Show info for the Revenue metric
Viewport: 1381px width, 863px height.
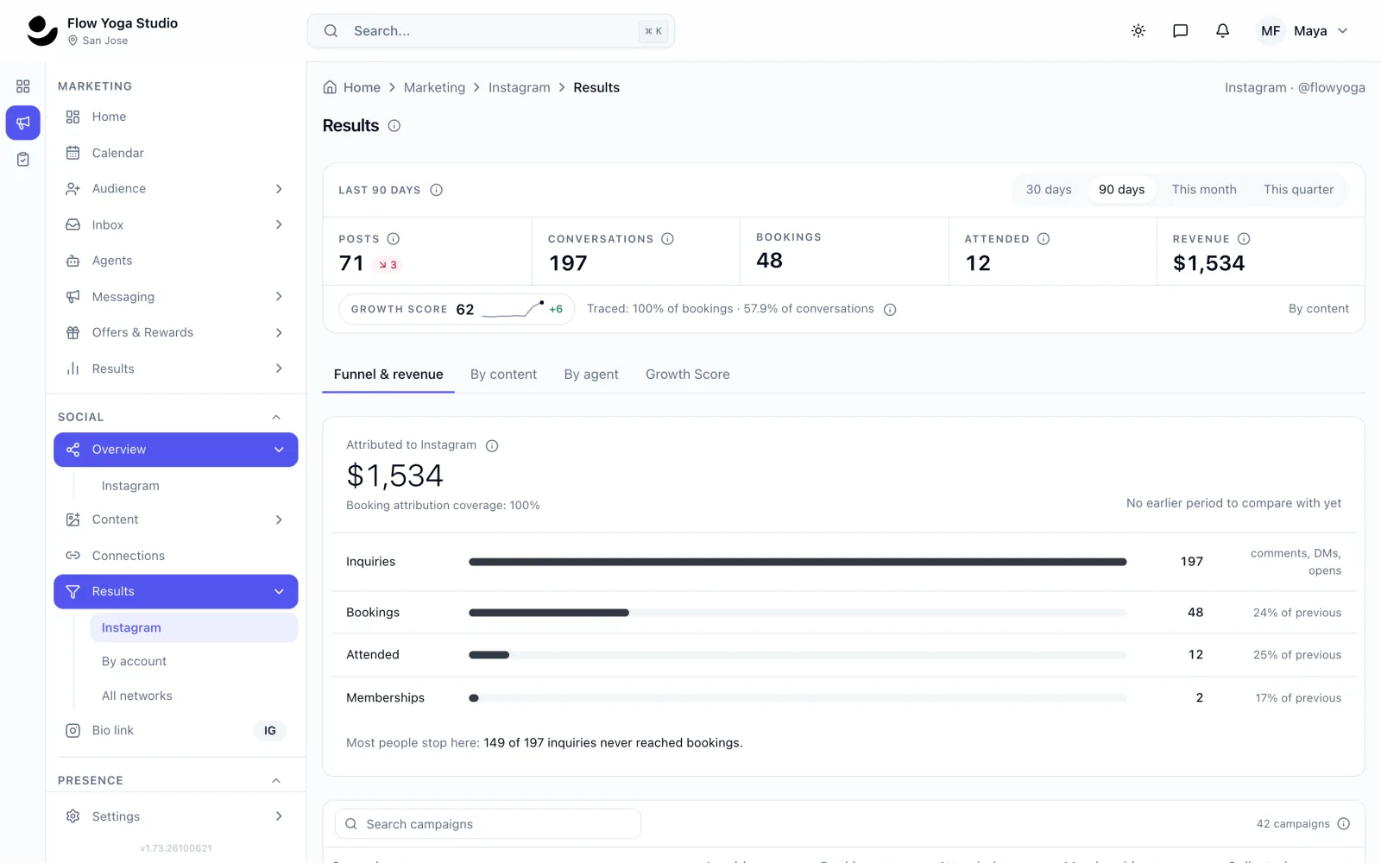tap(1244, 239)
